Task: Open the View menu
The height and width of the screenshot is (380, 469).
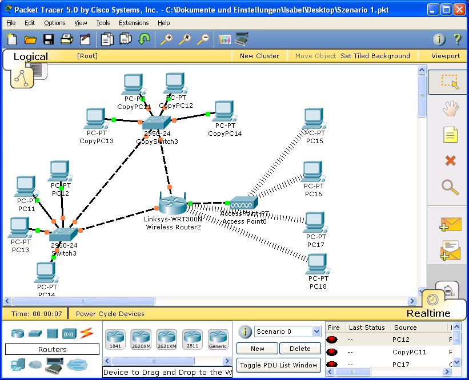Action: 81,23
